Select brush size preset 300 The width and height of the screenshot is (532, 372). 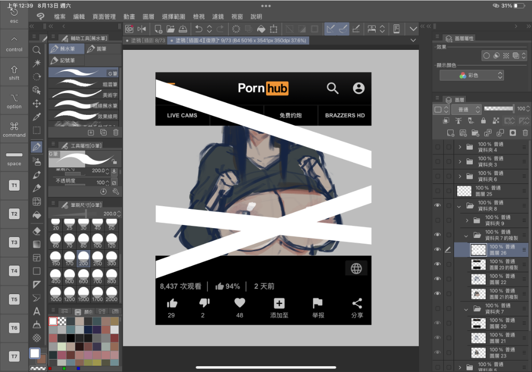click(x=111, y=259)
